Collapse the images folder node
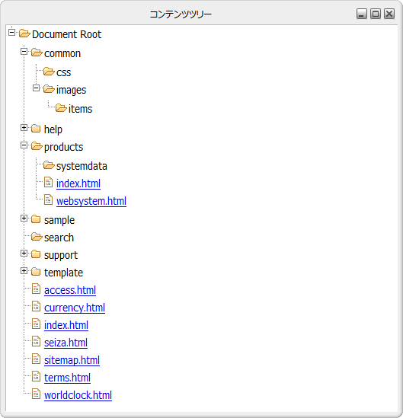This screenshot has width=403, height=418. point(37,88)
